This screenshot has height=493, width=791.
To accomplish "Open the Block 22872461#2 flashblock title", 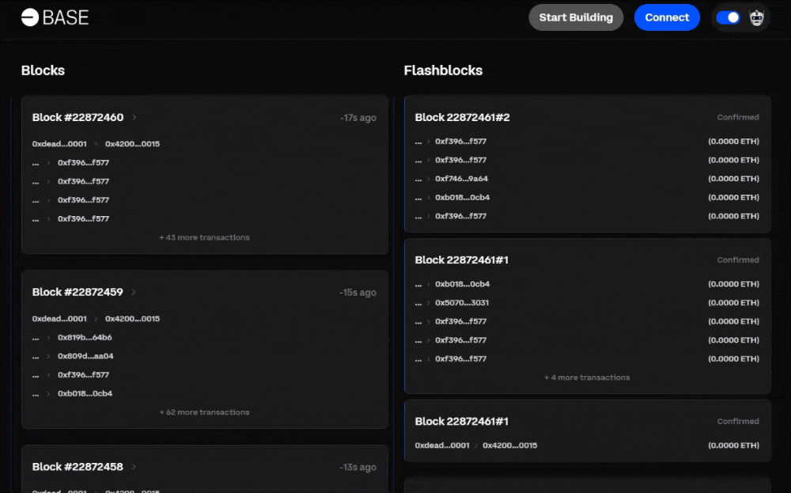I will coord(462,117).
